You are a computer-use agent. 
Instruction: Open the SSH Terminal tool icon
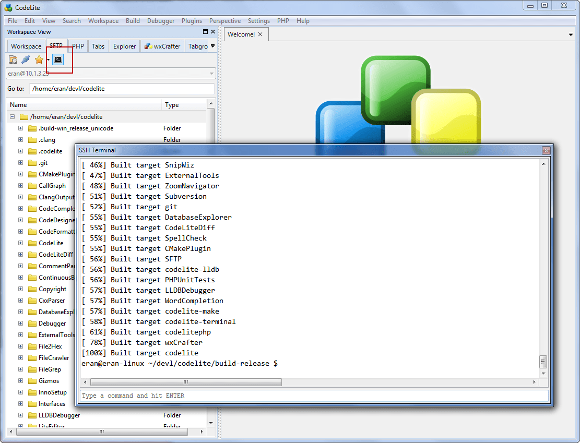click(58, 59)
